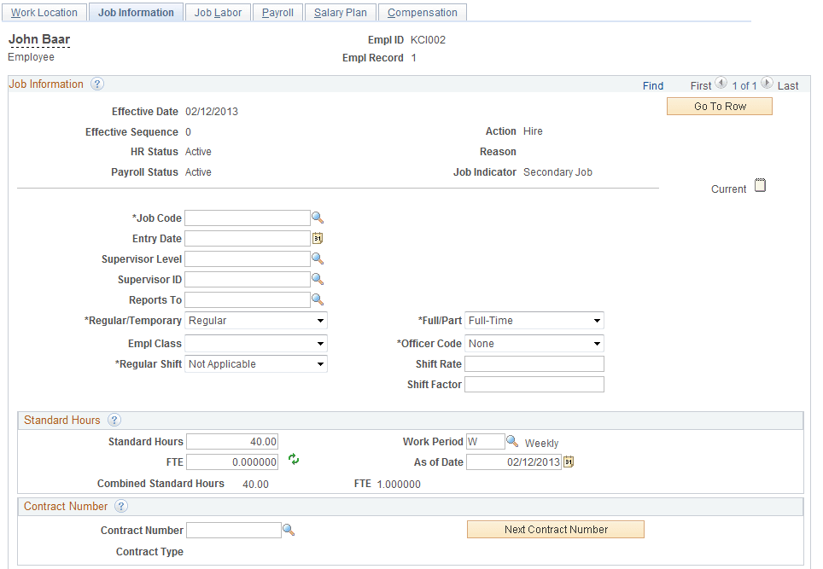The image size is (823, 569).
Task: Open Standard Hours help question mark
Action: click(114, 420)
